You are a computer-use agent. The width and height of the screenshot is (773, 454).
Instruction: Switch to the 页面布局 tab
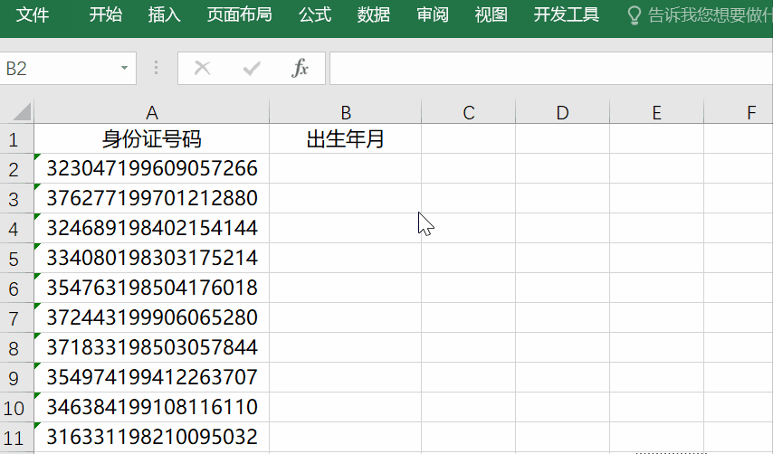pos(239,15)
